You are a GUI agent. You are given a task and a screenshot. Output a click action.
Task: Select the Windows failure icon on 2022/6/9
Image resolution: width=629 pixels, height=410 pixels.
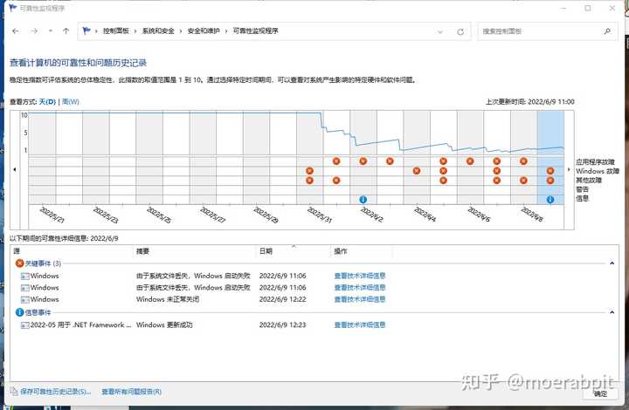click(550, 171)
